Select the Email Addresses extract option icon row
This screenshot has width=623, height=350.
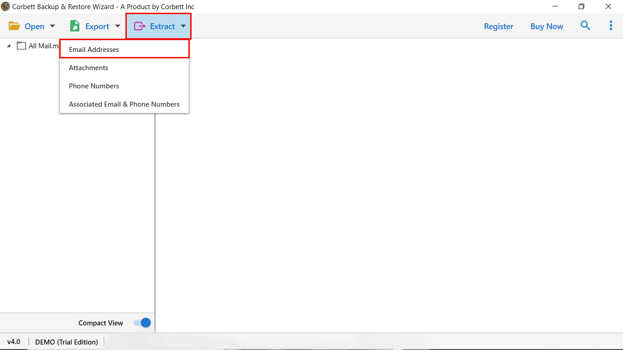(93, 49)
